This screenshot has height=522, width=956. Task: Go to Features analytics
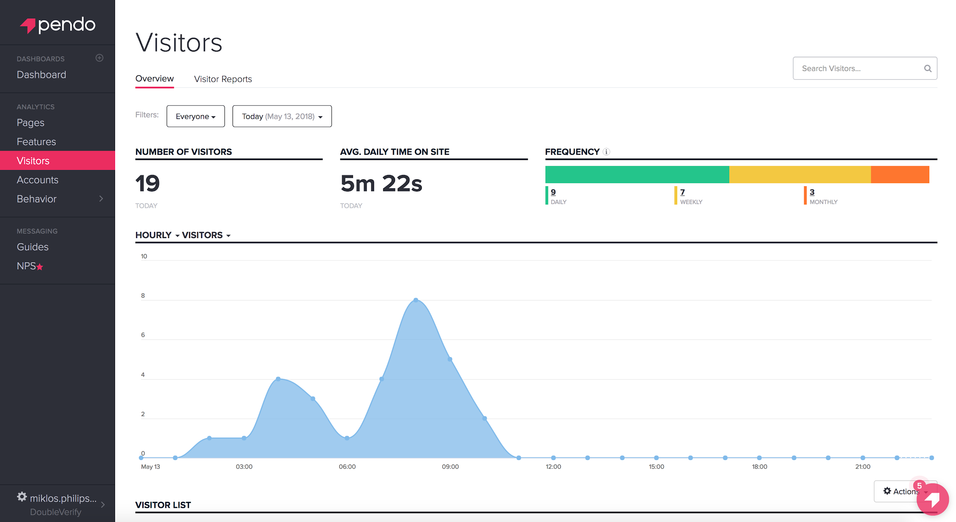tap(36, 142)
